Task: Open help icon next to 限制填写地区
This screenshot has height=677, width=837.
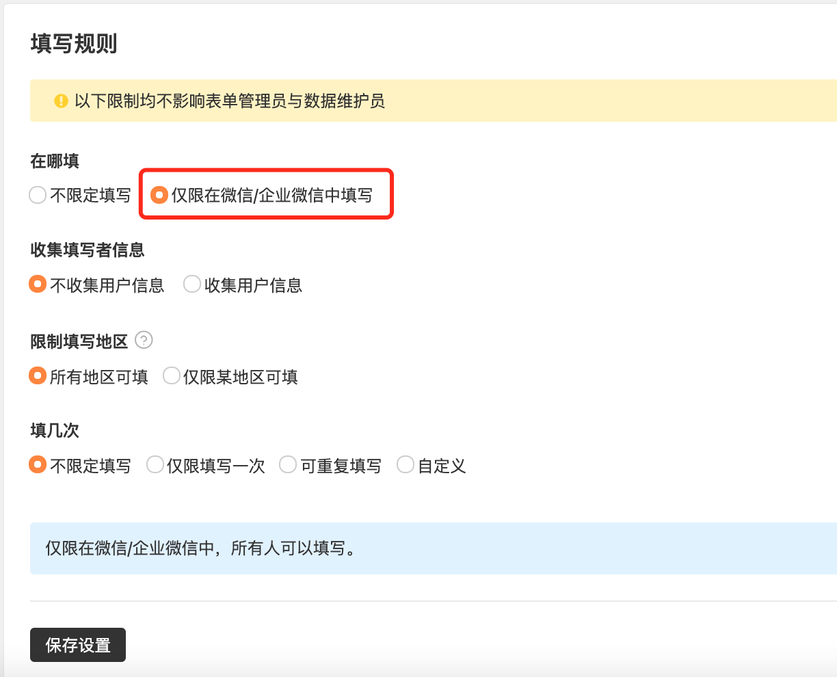Action: [x=144, y=340]
